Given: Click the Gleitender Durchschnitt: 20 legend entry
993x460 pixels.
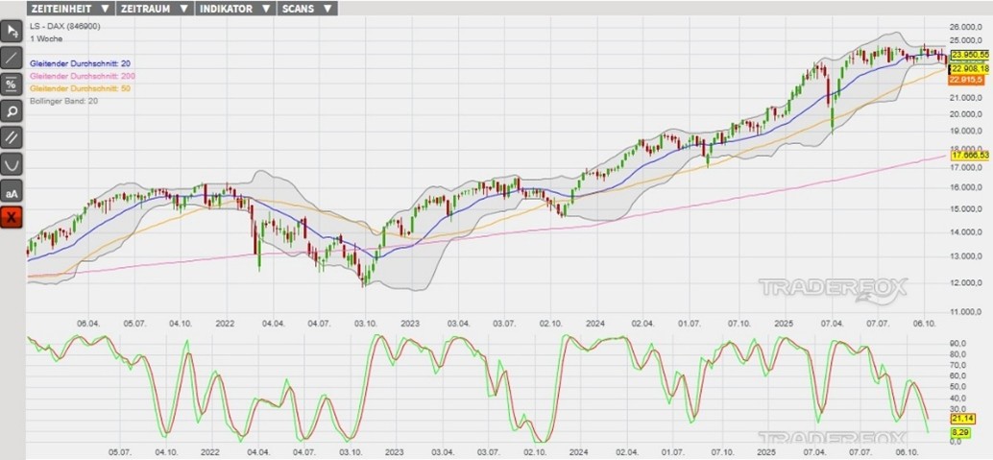Looking at the screenshot, I should coord(80,63).
